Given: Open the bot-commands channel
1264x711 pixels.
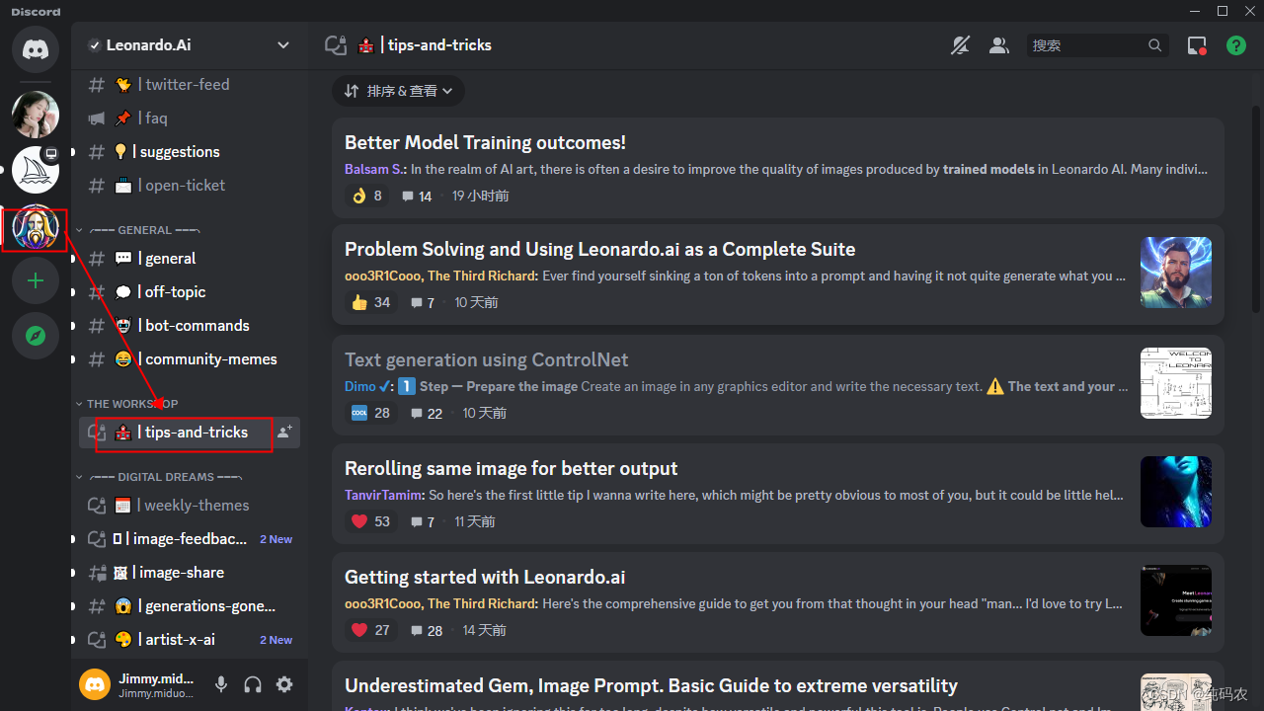Looking at the screenshot, I should (190, 325).
